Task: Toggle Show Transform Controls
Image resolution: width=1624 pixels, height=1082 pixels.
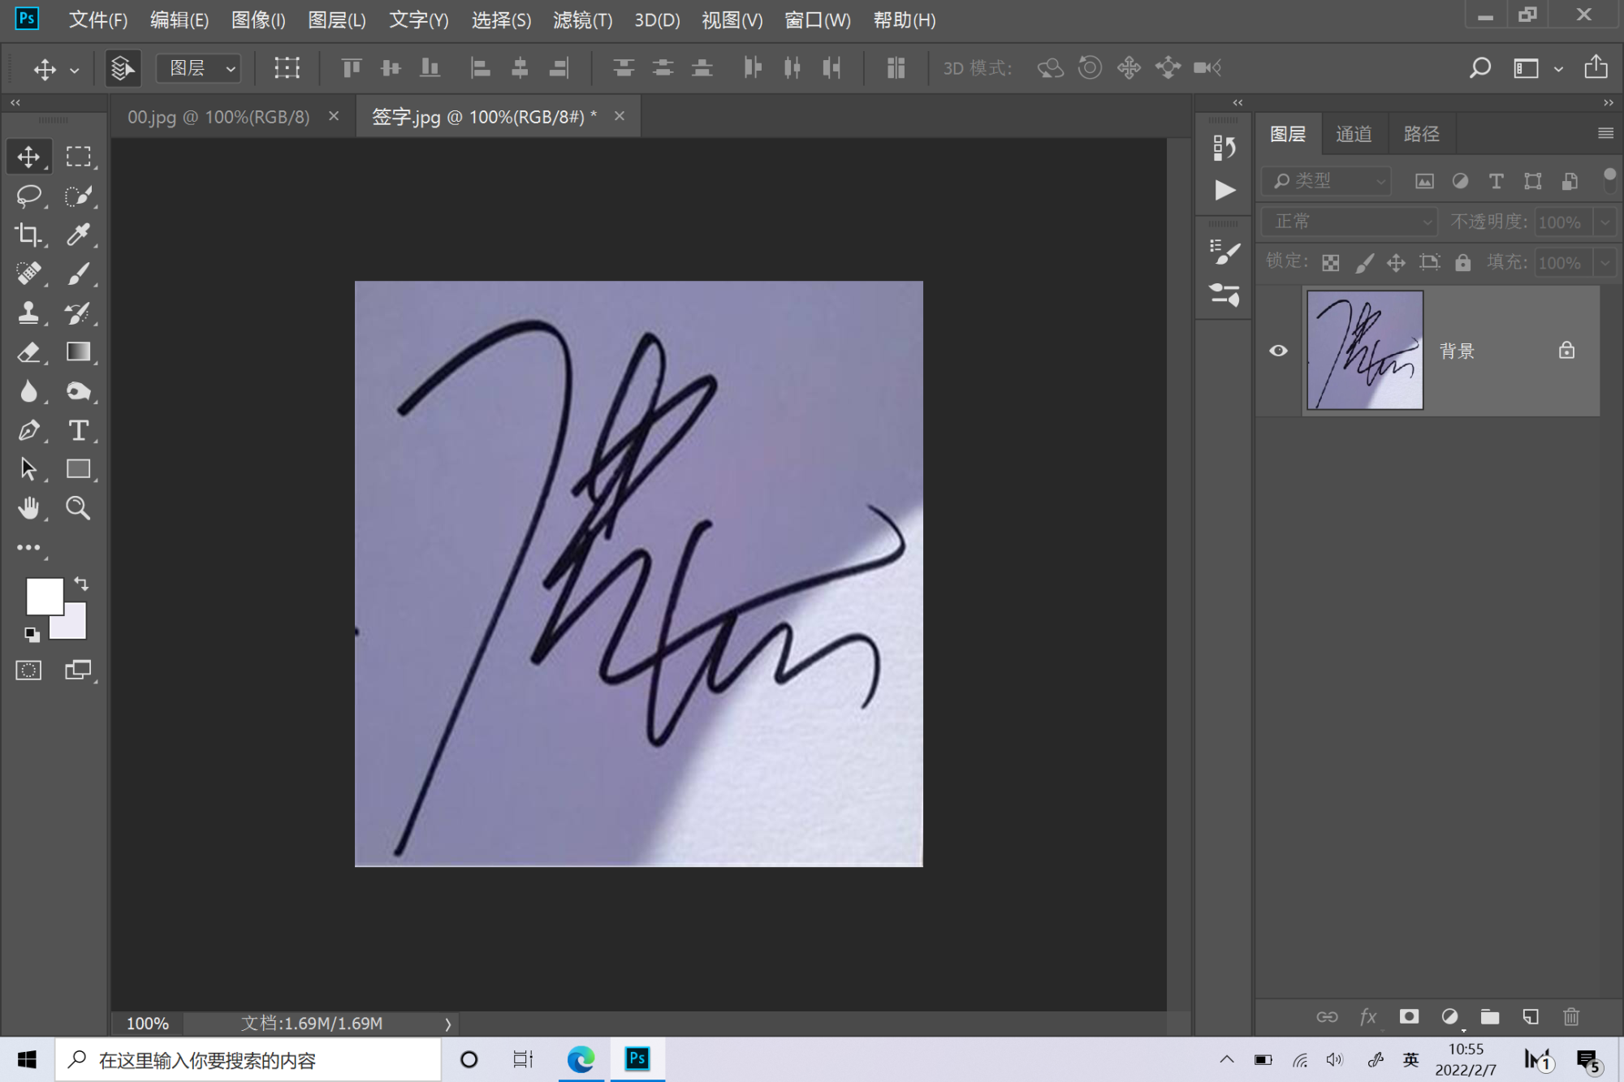Action: coord(287,68)
